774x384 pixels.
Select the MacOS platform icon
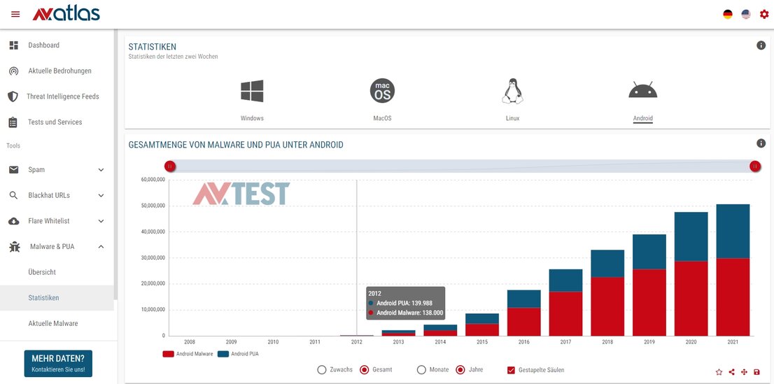point(382,92)
